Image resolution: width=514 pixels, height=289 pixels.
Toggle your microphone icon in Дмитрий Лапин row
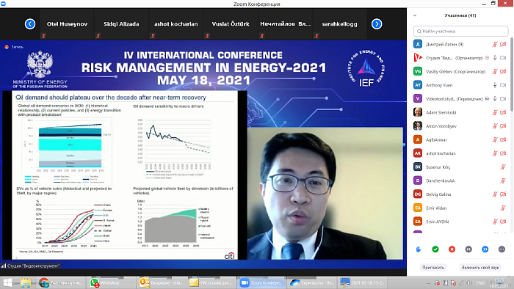tap(495, 44)
